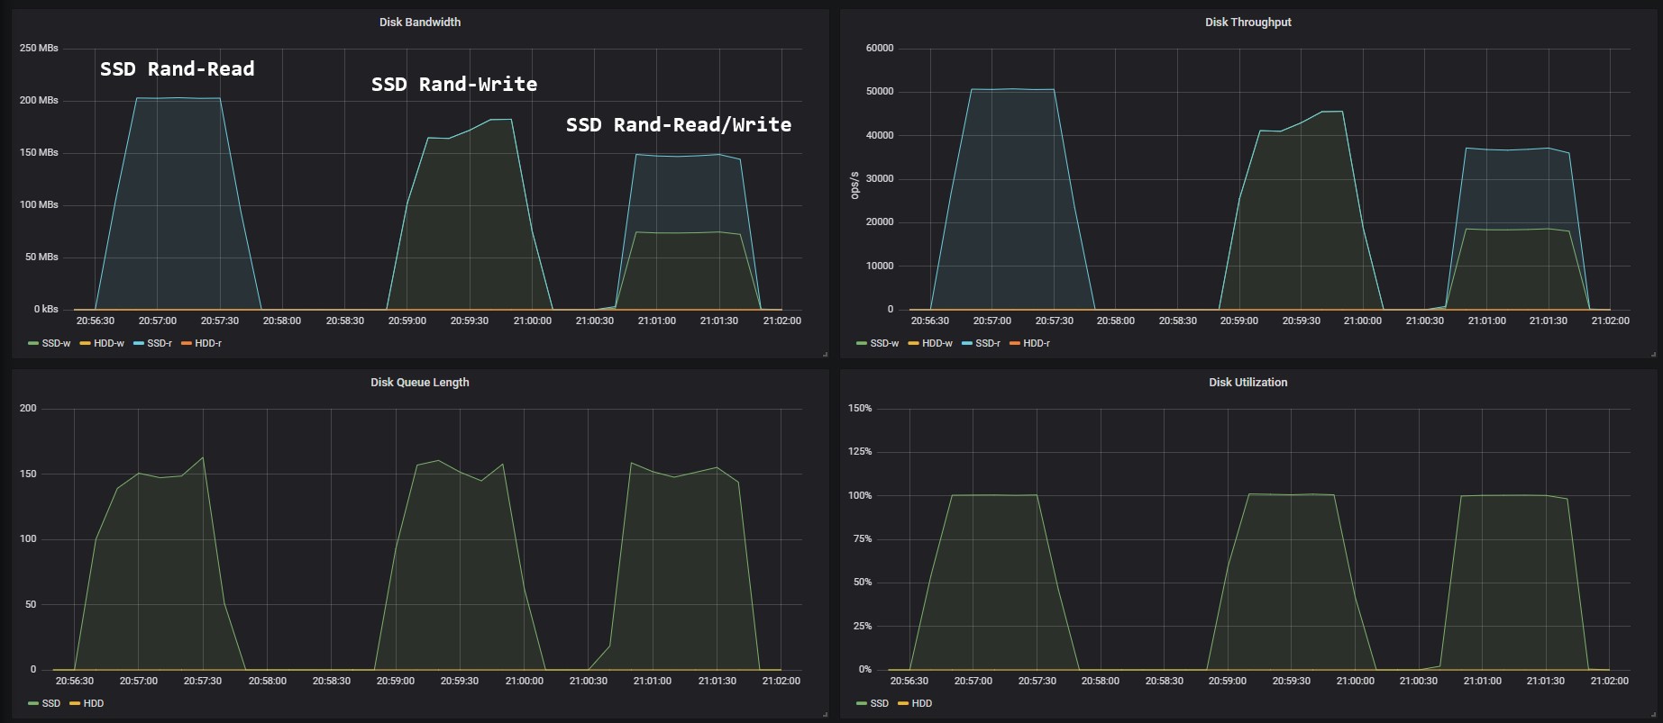Click the "100 MBs" axis label in Disk Bandwidth
Viewport: 1663px width, 723px height.
click(39, 204)
